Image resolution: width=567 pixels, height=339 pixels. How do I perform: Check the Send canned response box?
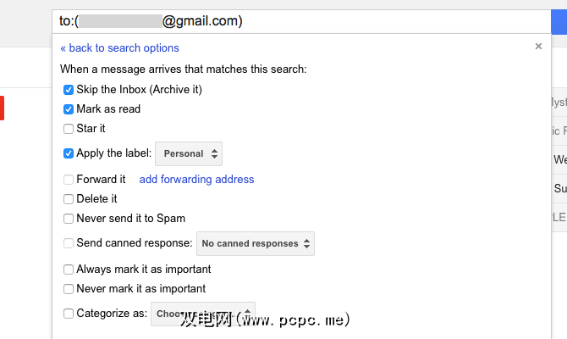[69, 243]
